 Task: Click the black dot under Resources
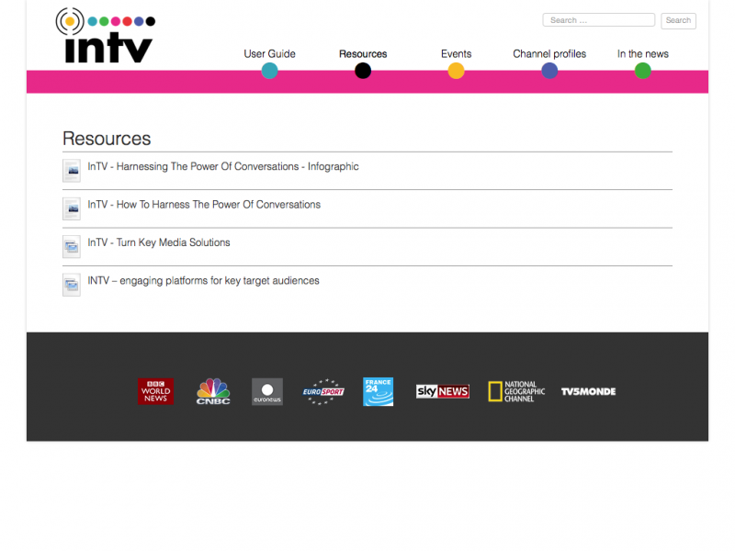[x=363, y=71]
